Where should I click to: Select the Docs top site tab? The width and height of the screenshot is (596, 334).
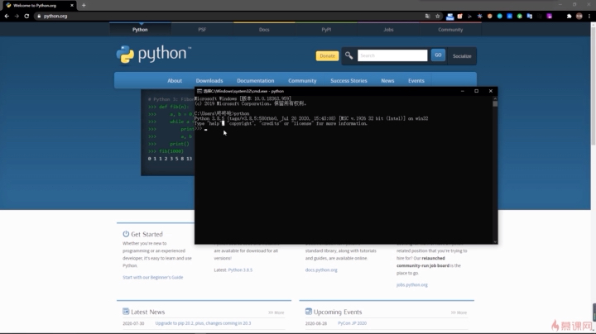coord(264,29)
